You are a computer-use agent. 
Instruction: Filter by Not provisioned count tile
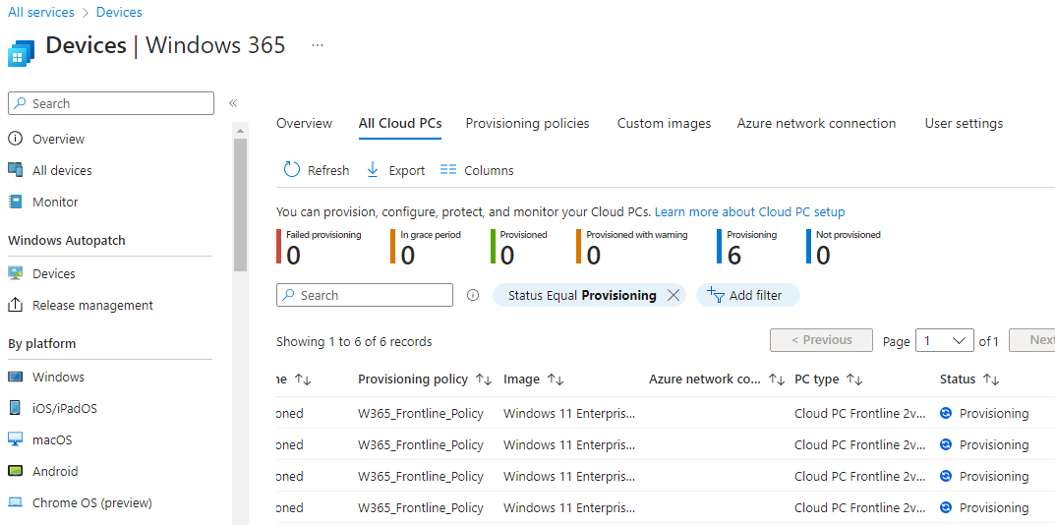click(844, 247)
